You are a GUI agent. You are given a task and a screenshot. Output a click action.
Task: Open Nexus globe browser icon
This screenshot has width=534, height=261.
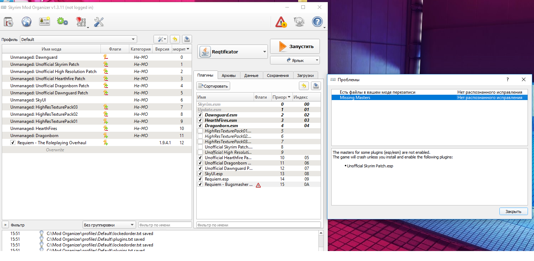coord(26,22)
